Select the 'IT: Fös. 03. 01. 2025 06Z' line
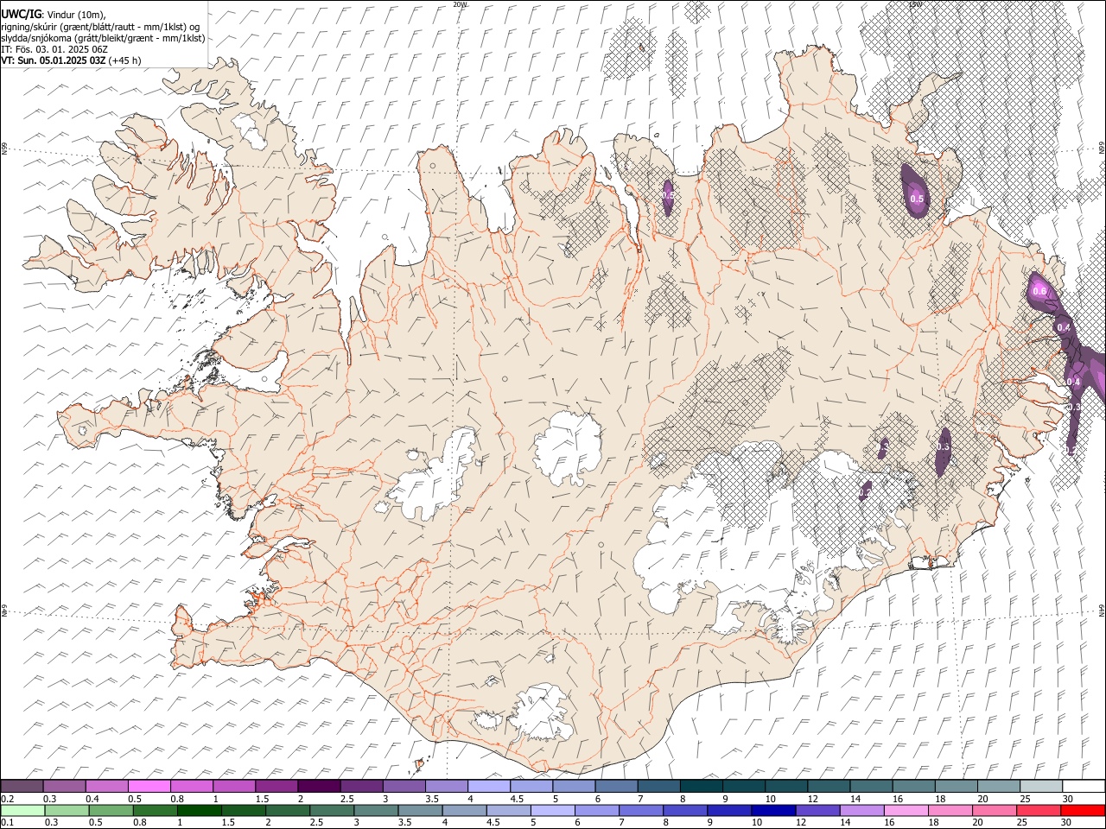 click(x=54, y=49)
